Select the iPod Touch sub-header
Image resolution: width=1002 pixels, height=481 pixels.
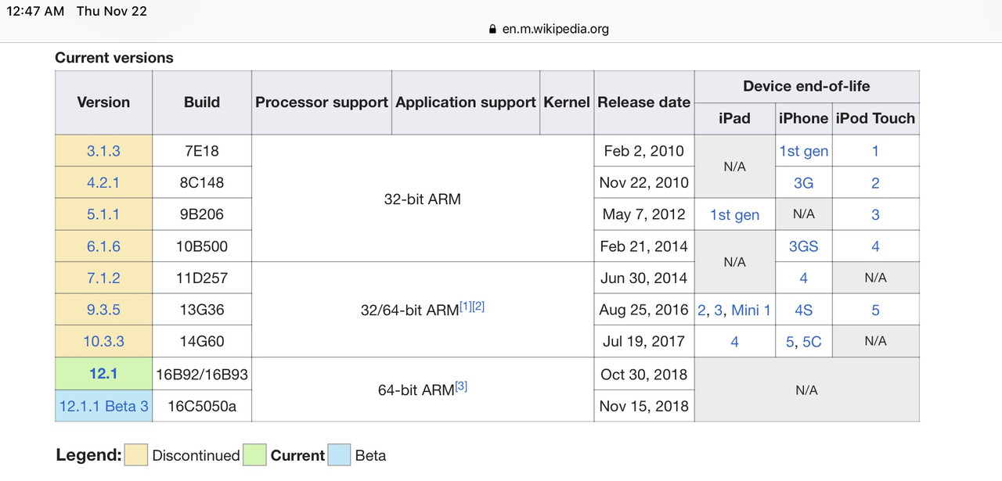875,118
